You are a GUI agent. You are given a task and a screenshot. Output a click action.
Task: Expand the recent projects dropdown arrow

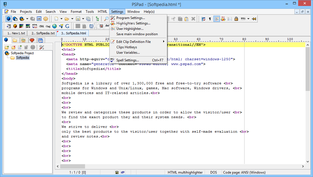point(27,19)
